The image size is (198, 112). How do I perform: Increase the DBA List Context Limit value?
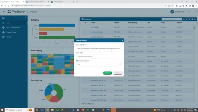(x=120, y=63)
